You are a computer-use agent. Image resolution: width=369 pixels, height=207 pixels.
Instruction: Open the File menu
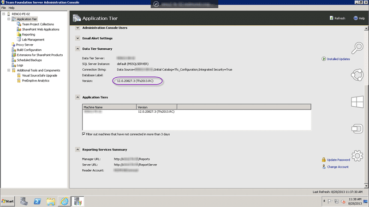click(4, 8)
